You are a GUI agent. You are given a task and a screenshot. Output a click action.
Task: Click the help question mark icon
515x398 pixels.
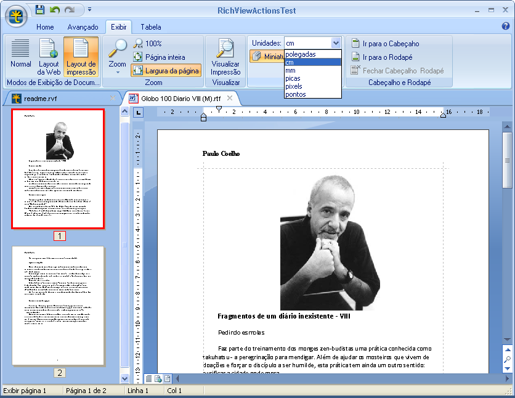tap(506, 26)
